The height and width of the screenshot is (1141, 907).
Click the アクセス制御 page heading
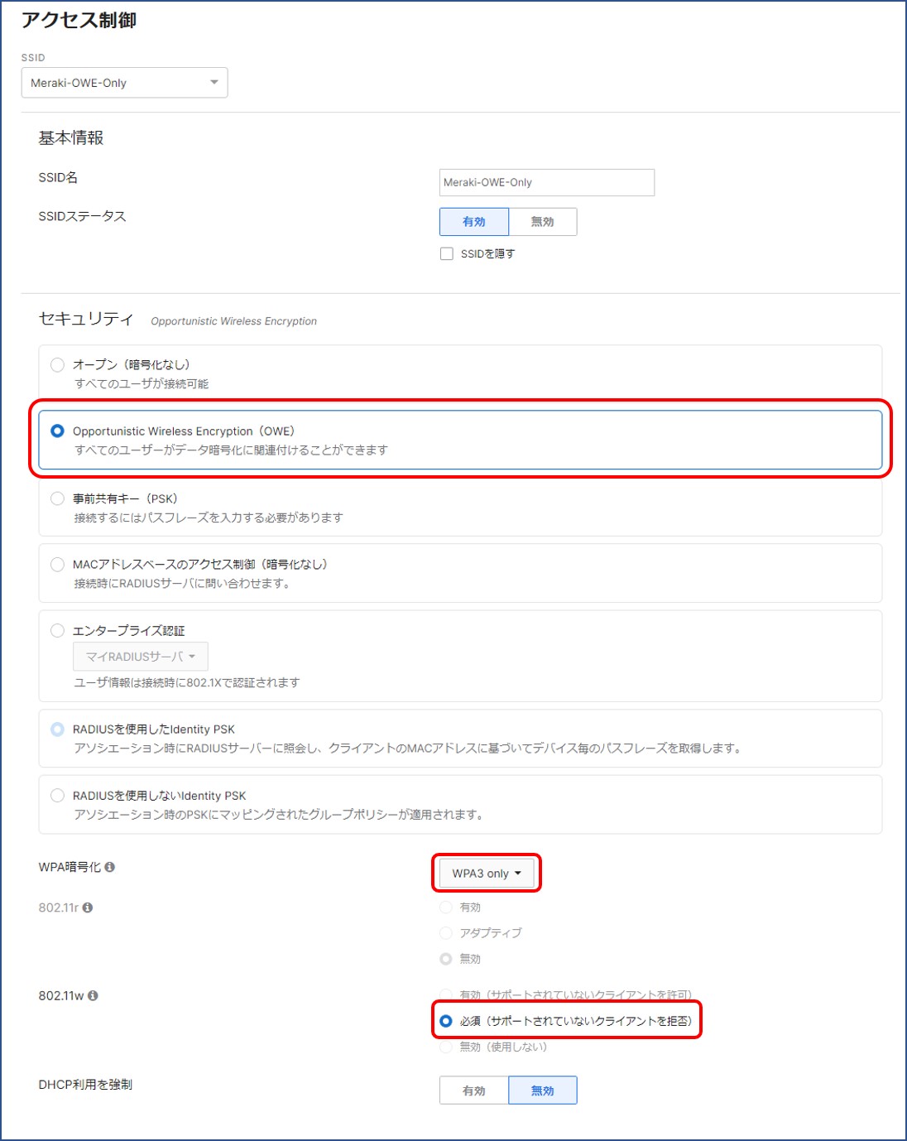pos(79,21)
